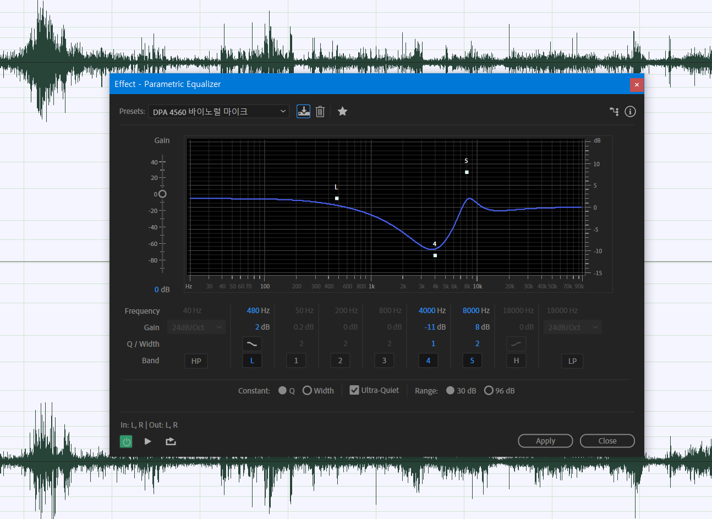The image size is (712, 519).
Task: Click the 0.2 dB band 1 gain value
Action: click(303, 327)
